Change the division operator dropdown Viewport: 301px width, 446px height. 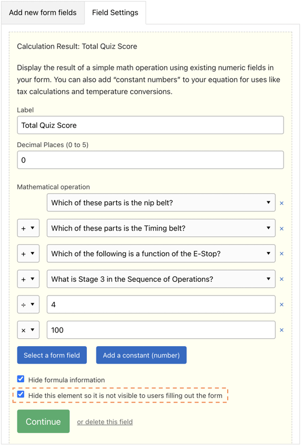pos(28,304)
